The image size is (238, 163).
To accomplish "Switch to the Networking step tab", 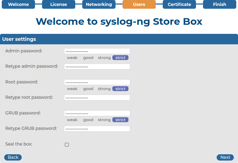I will tap(99, 4).
